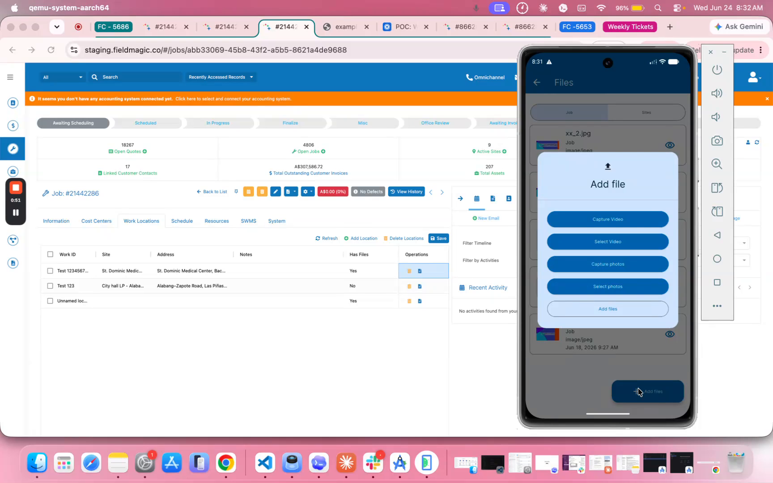The image size is (773, 483).
Task: Click Select photos in Add file dialog
Action: 607,286
